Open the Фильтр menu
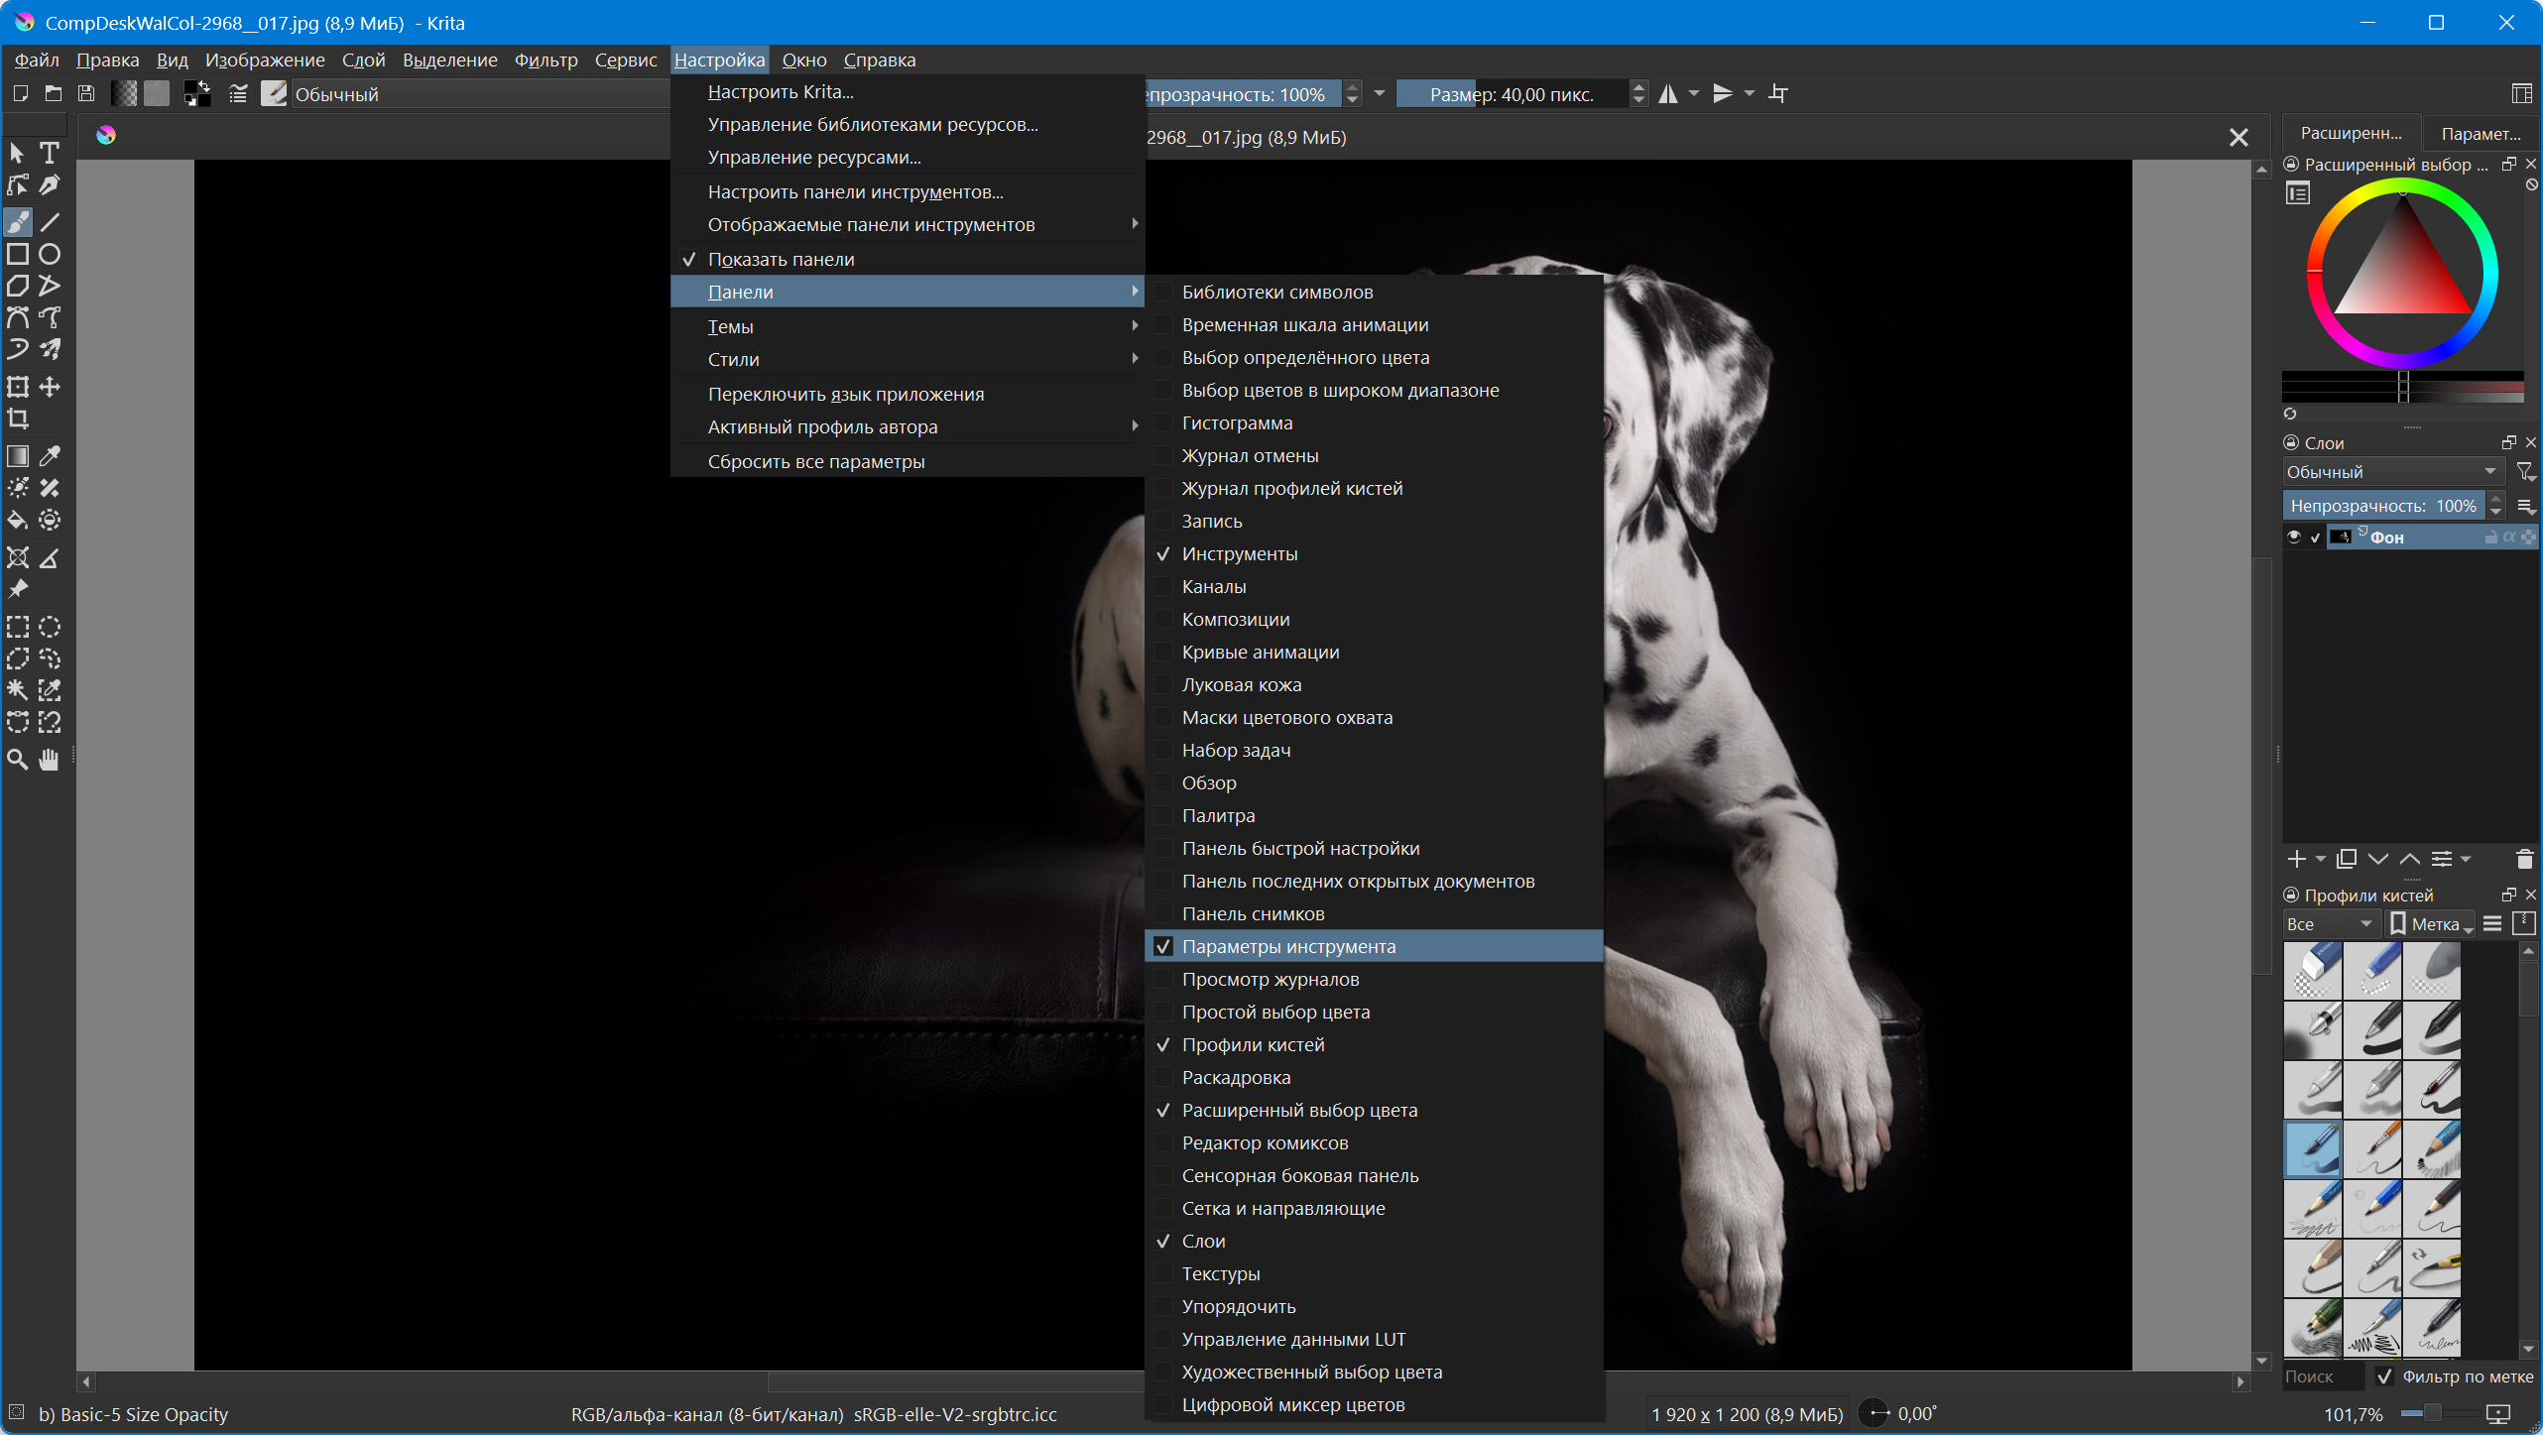2543x1435 pixels. coord(545,60)
